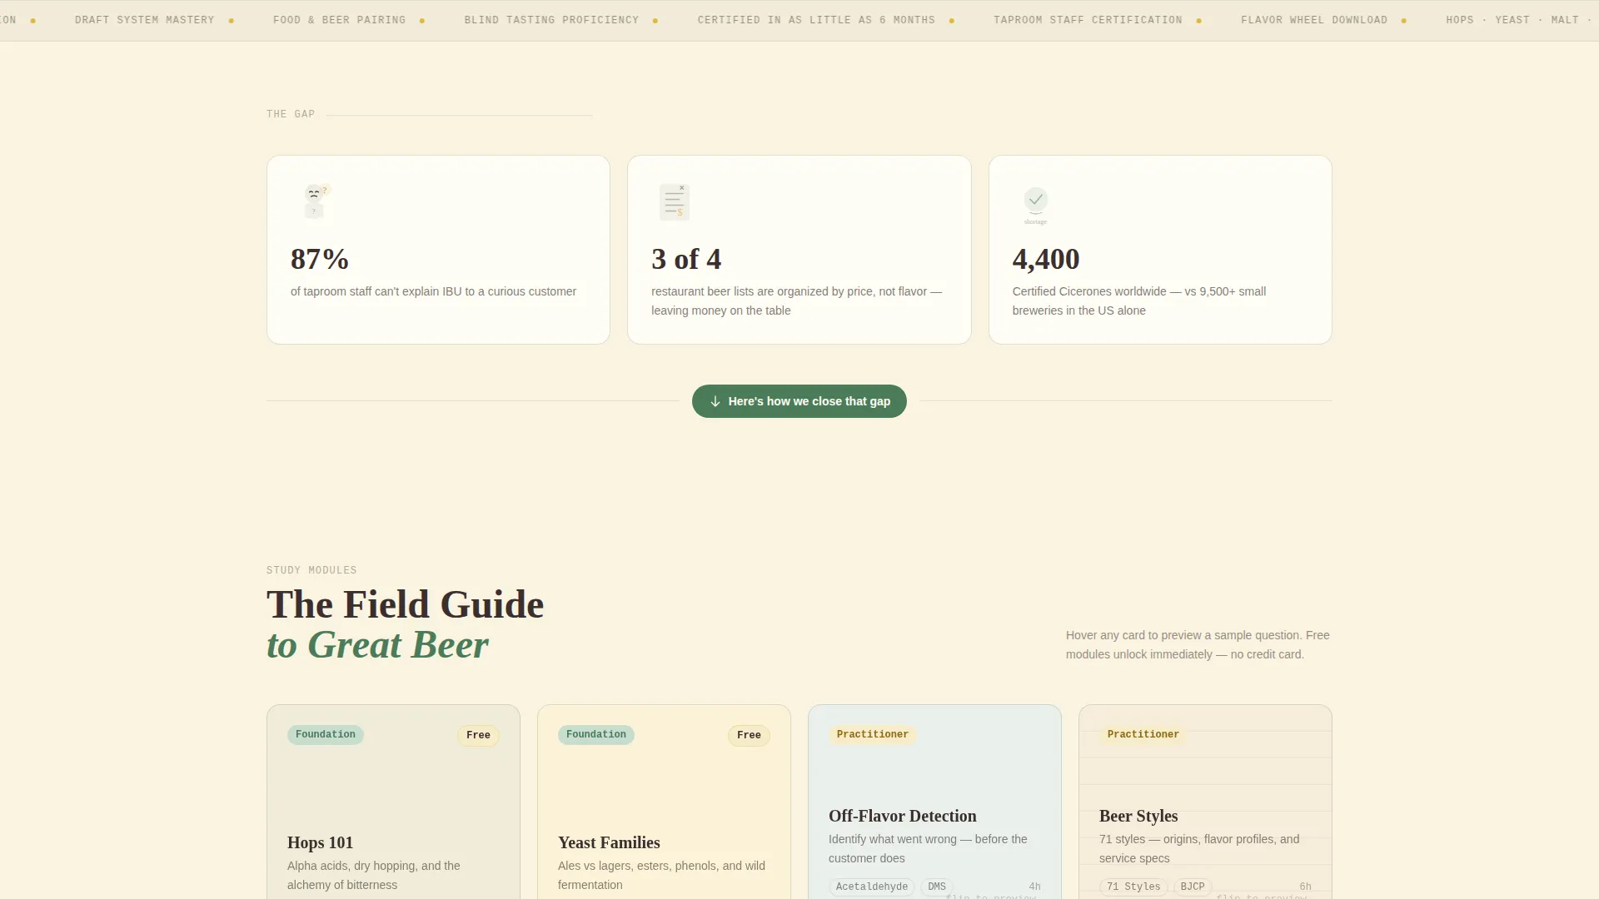Viewport: 1599px width, 899px height.
Task: Click 'Hover any card to preview' hint text
Action: (x=1198, y=645)
